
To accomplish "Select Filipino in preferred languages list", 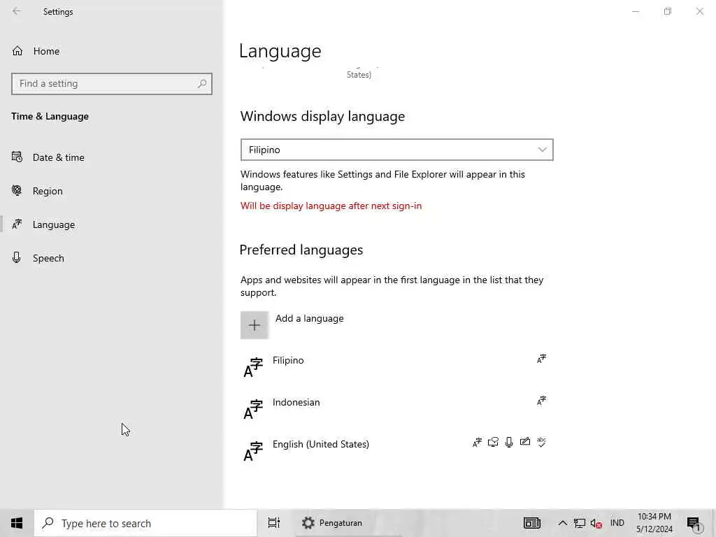I will (396, 366).
